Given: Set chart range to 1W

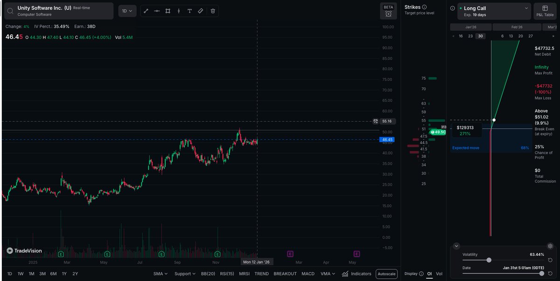Looking at the screenshot, I should [21, 274].
